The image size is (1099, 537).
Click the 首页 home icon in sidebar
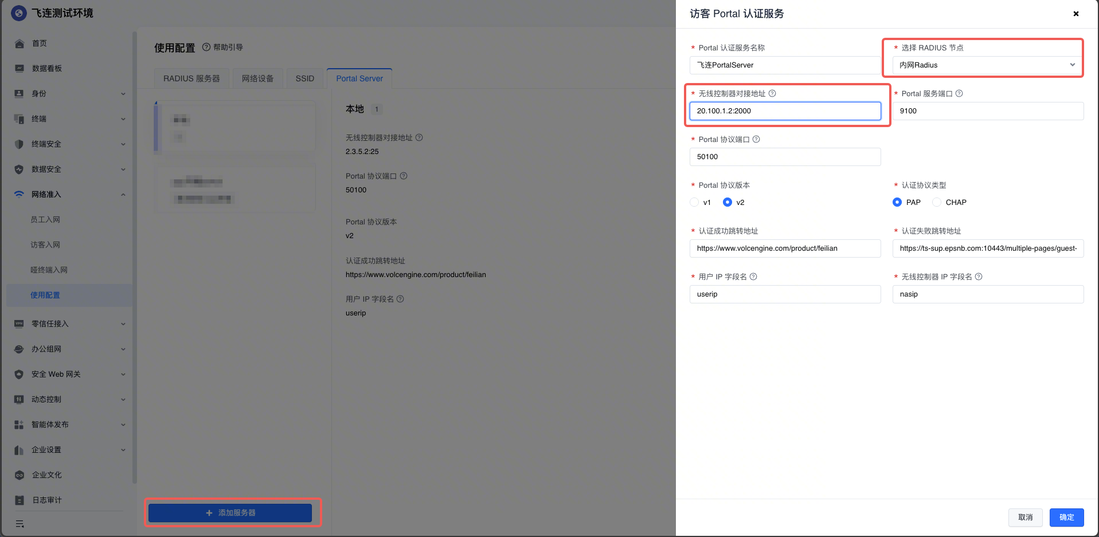(x=19, y=44)
